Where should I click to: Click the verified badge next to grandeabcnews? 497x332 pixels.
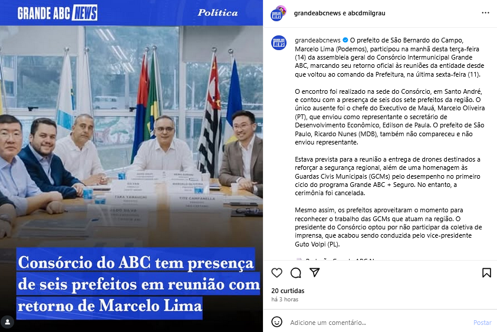click(x=345, y=40)
